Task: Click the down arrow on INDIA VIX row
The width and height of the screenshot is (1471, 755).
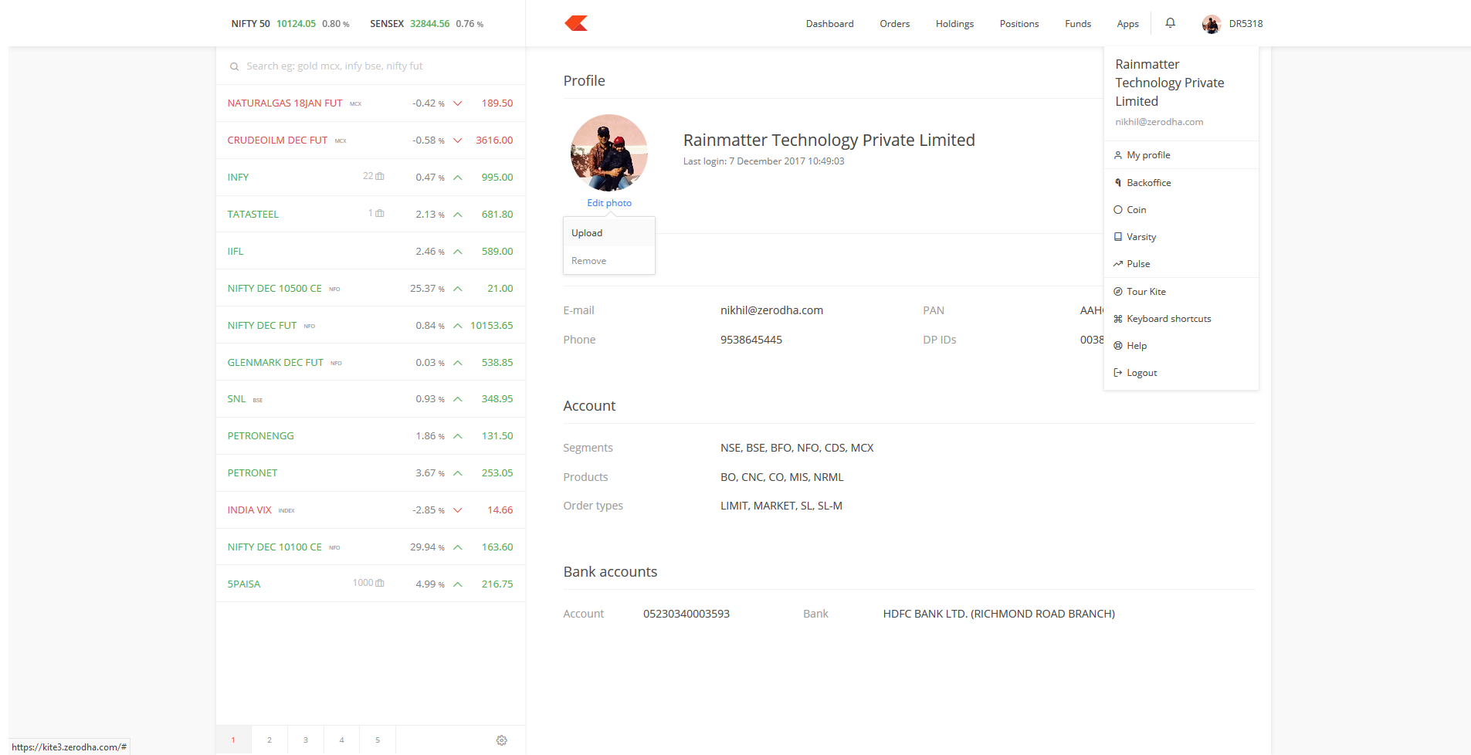Action: 458,510
